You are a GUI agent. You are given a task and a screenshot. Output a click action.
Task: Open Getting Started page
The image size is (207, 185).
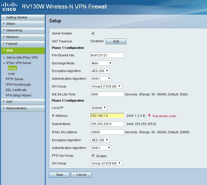click(23, 17)
